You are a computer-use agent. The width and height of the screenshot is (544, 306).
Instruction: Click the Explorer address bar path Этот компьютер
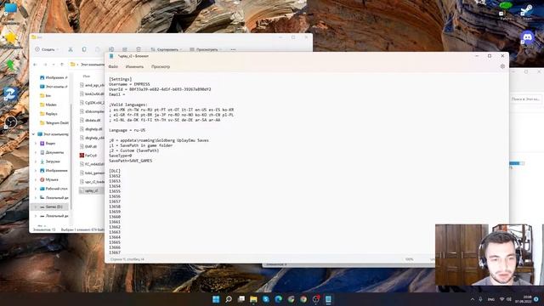click(x=92, y=65)
